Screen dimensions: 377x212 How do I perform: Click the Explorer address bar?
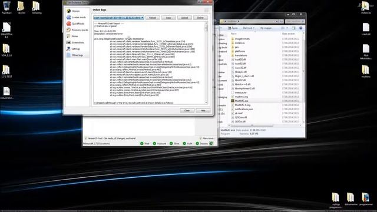(249, 21)
